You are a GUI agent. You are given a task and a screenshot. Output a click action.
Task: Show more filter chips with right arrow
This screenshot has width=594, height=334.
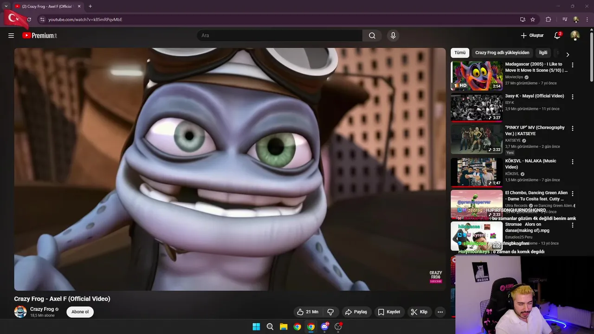pyautogui.click(x=567, y=54)
